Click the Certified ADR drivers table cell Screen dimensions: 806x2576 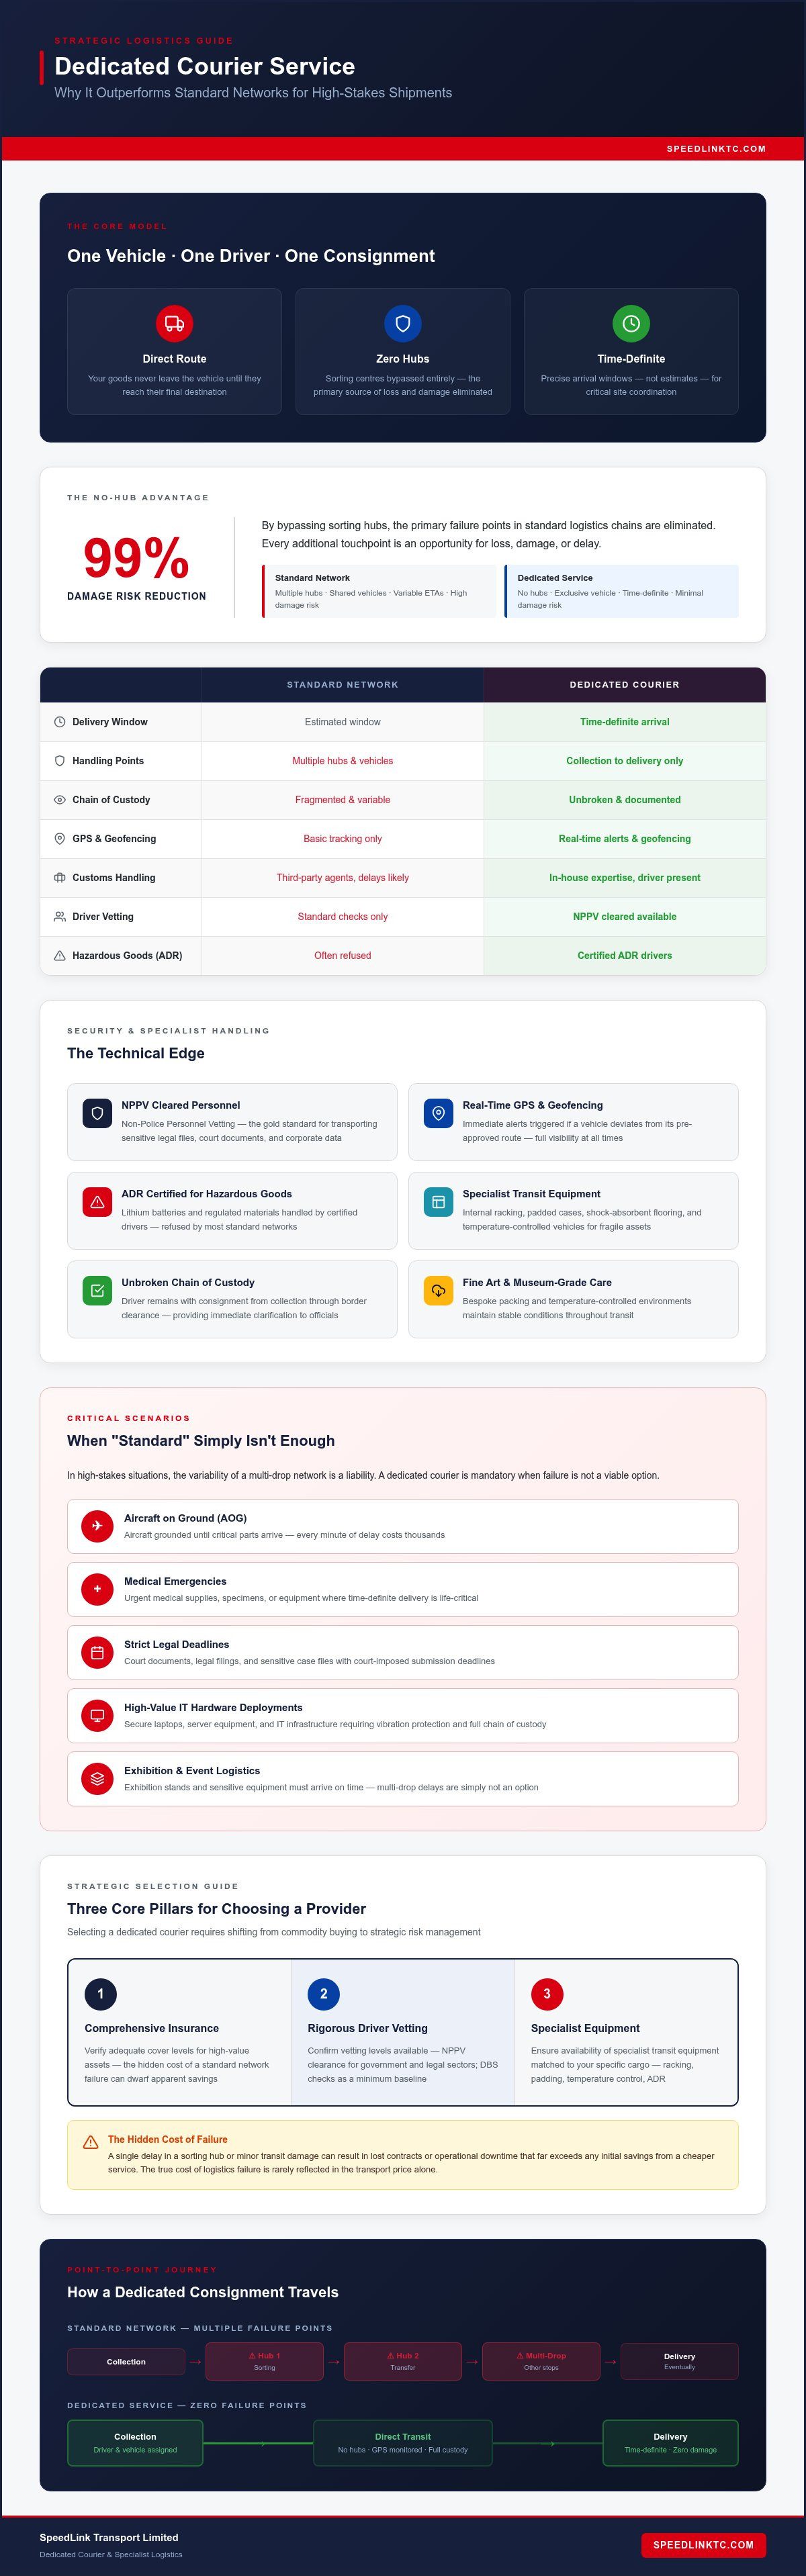[x=625, y=956]
